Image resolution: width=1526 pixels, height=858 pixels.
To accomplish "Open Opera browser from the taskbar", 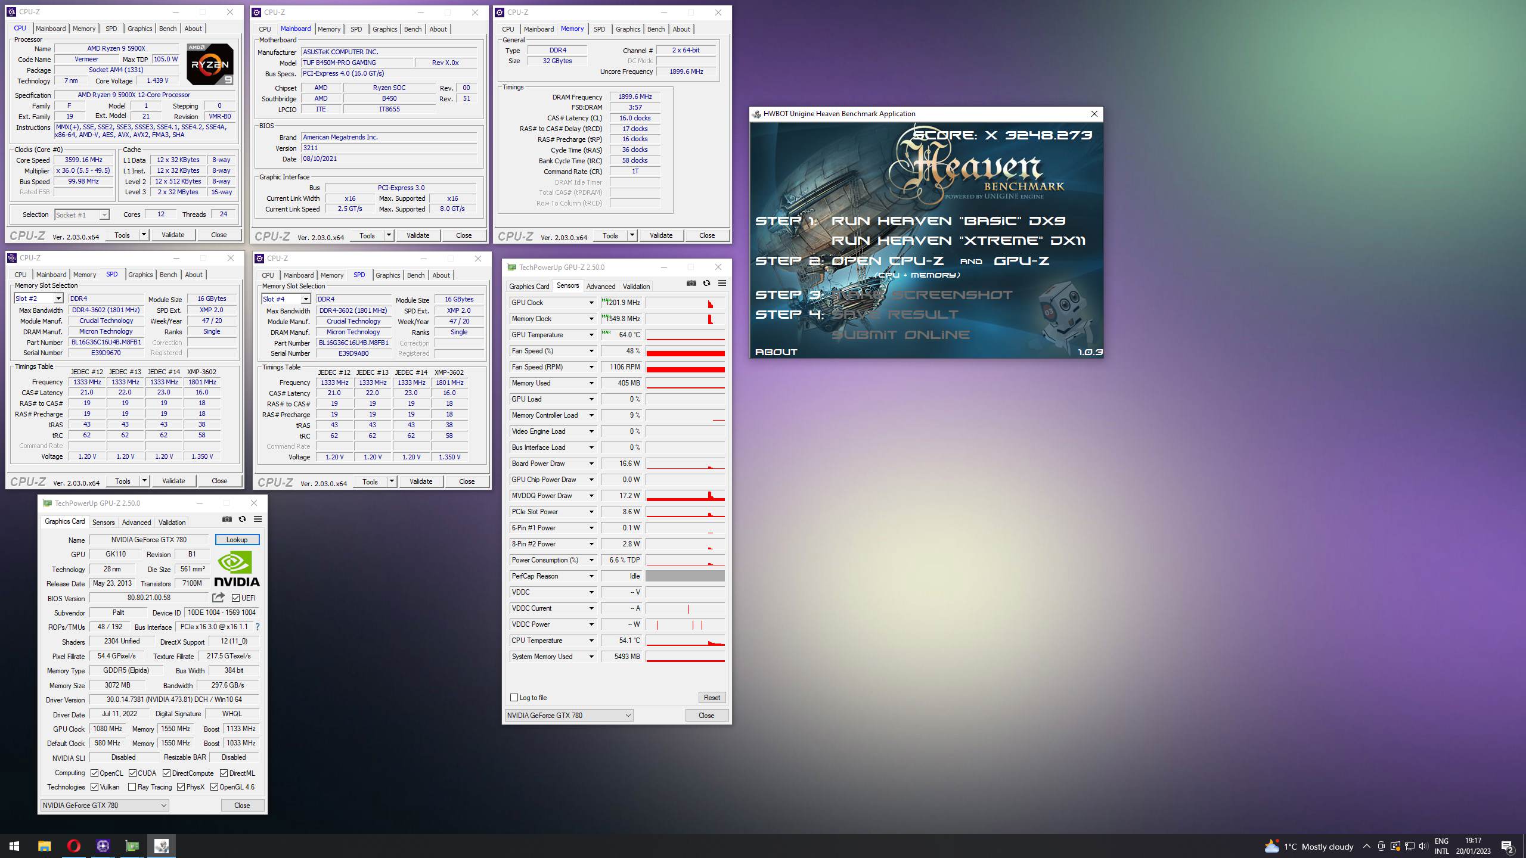I will tap(73, 846).
